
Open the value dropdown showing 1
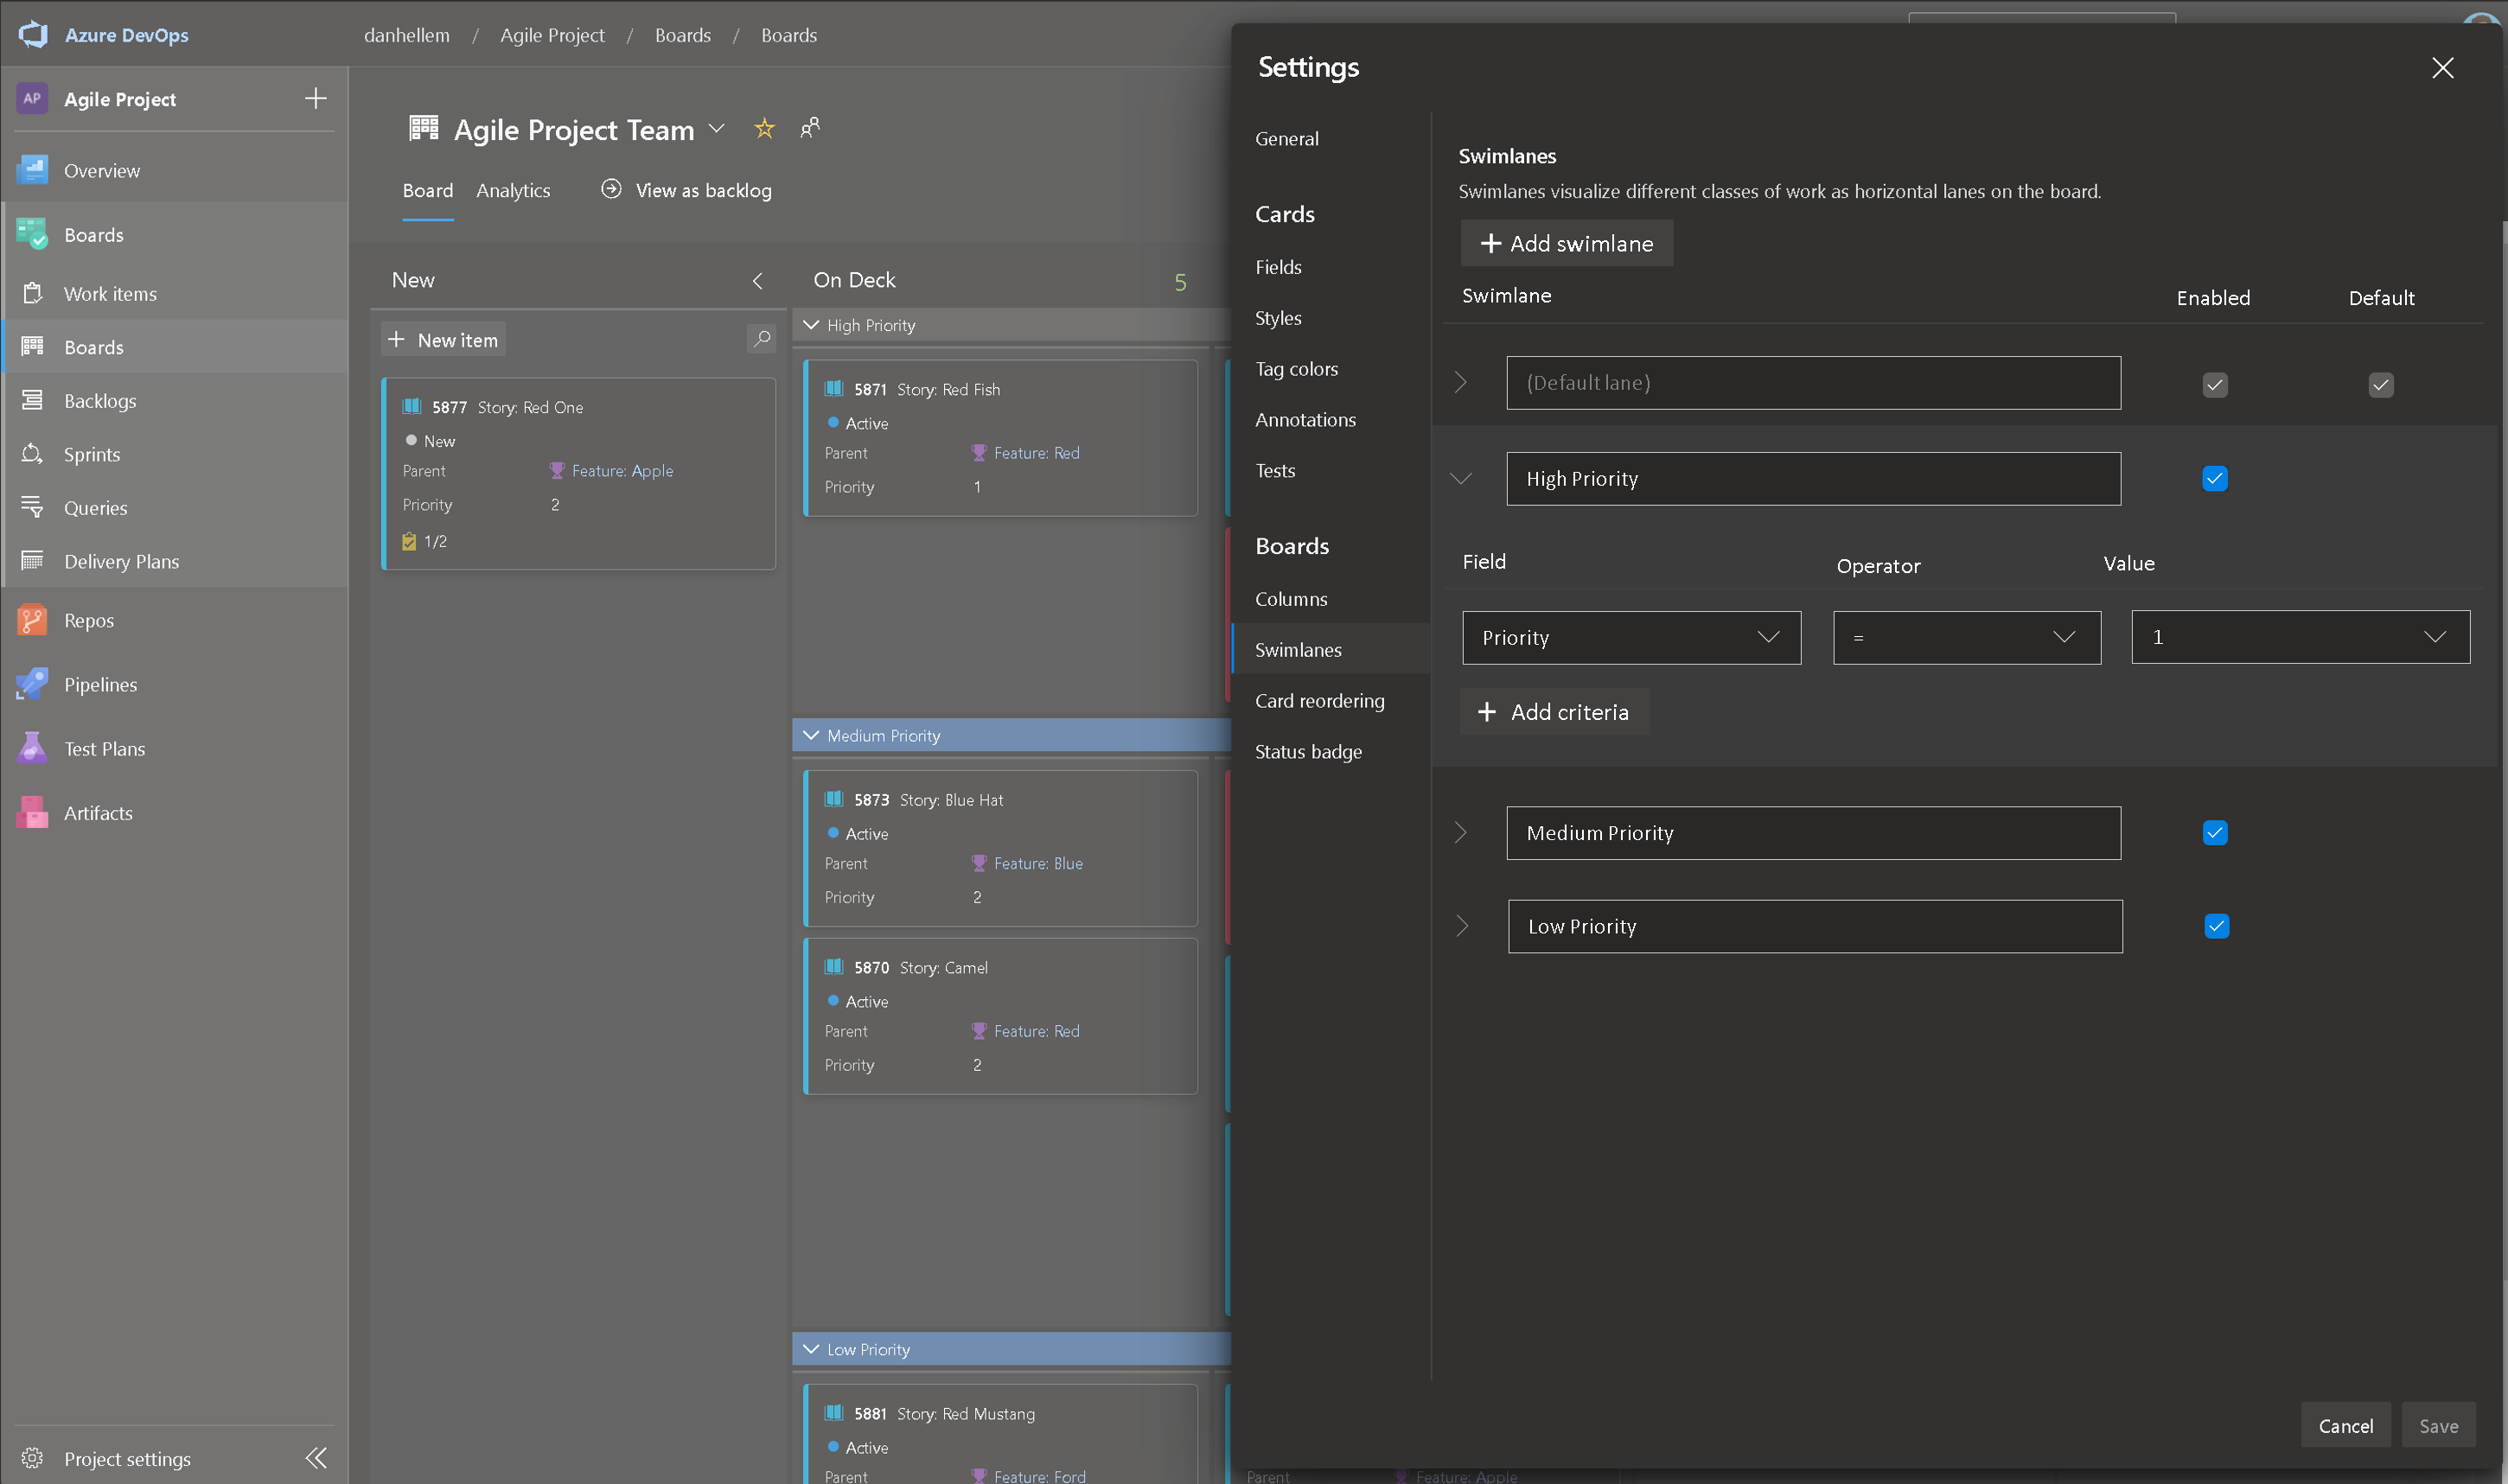click(2300, 636)
